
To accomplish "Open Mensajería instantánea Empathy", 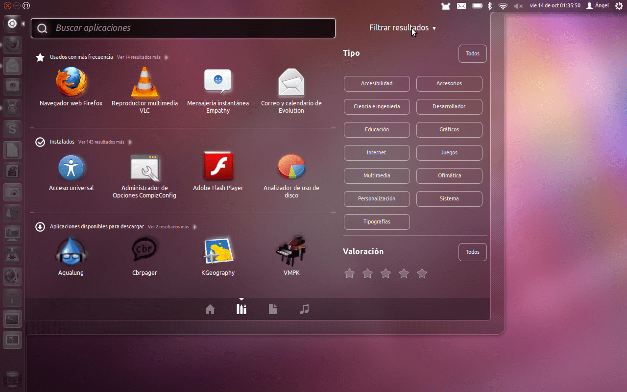I will 218,82.
